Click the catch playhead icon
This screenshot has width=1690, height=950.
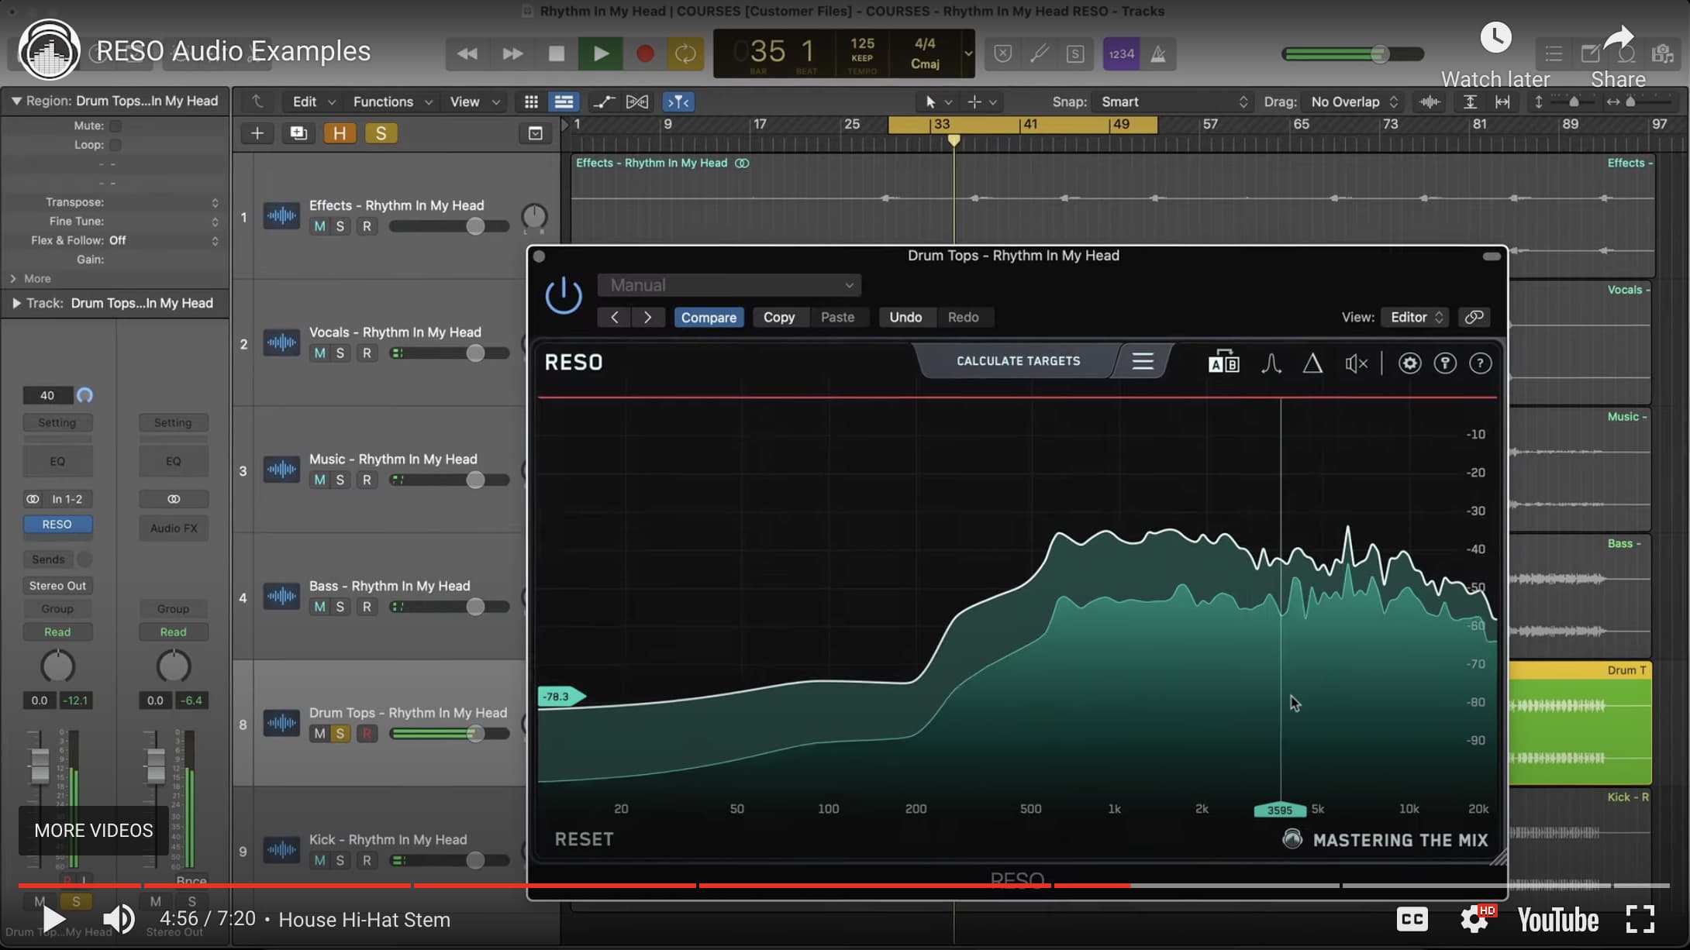(678, 102)
